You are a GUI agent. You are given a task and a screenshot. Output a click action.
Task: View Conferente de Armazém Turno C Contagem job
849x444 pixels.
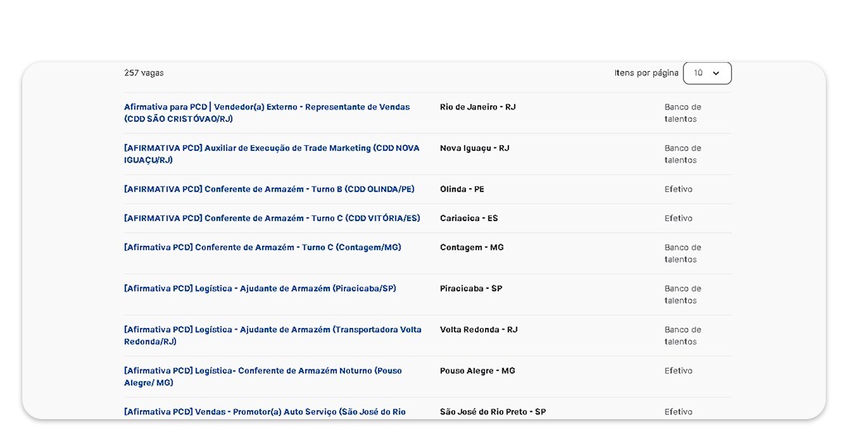click(x=262, y=247)
